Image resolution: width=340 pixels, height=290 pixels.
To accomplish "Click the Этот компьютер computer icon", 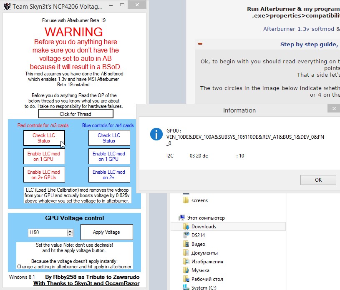I will pyautogui.click(x=182, y=217).
